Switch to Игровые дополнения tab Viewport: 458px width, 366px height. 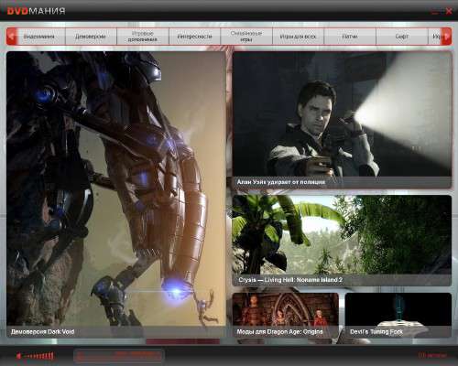pyautogui.click(x=143, y=37)
